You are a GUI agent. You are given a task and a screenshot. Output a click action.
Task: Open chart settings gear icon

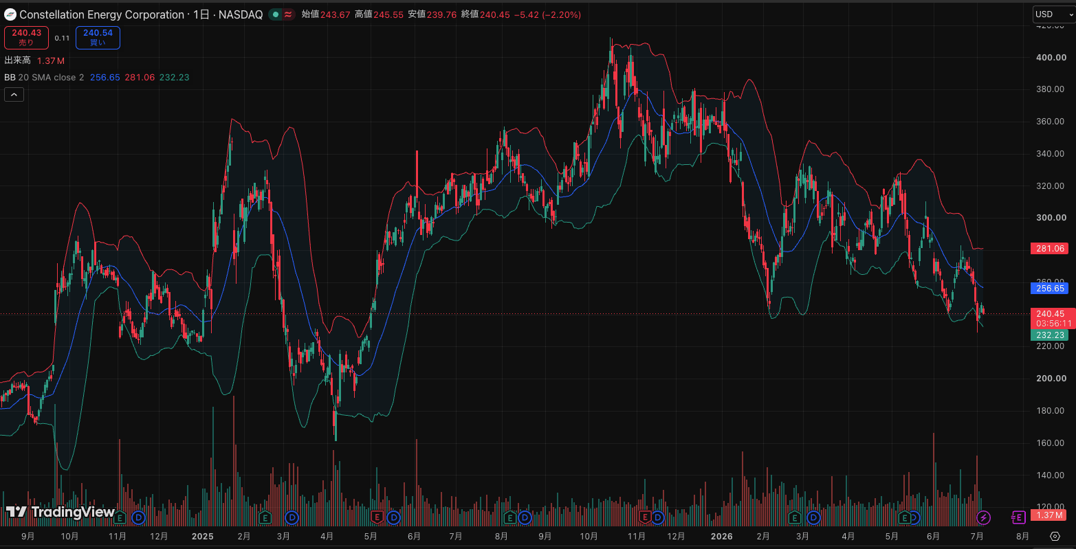click(x=1055, y=536)
